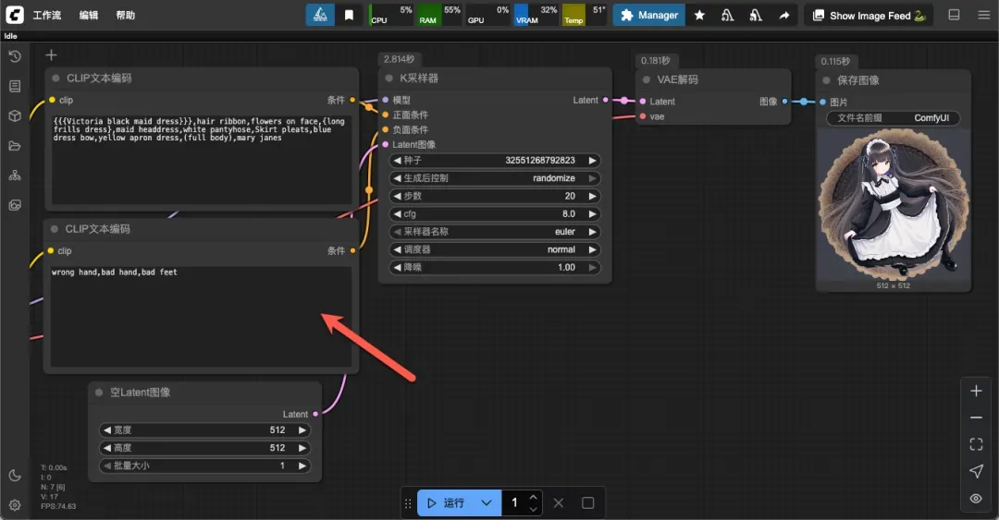The width and height of the screenshot is (999, 520).
Task: Collapse the second CLIP文本编码 node via its dot
Action: click(55, 228)
